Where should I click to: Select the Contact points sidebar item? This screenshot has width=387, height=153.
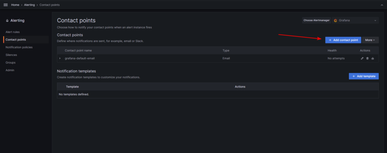pyautogui.click(x=16, y=40)
